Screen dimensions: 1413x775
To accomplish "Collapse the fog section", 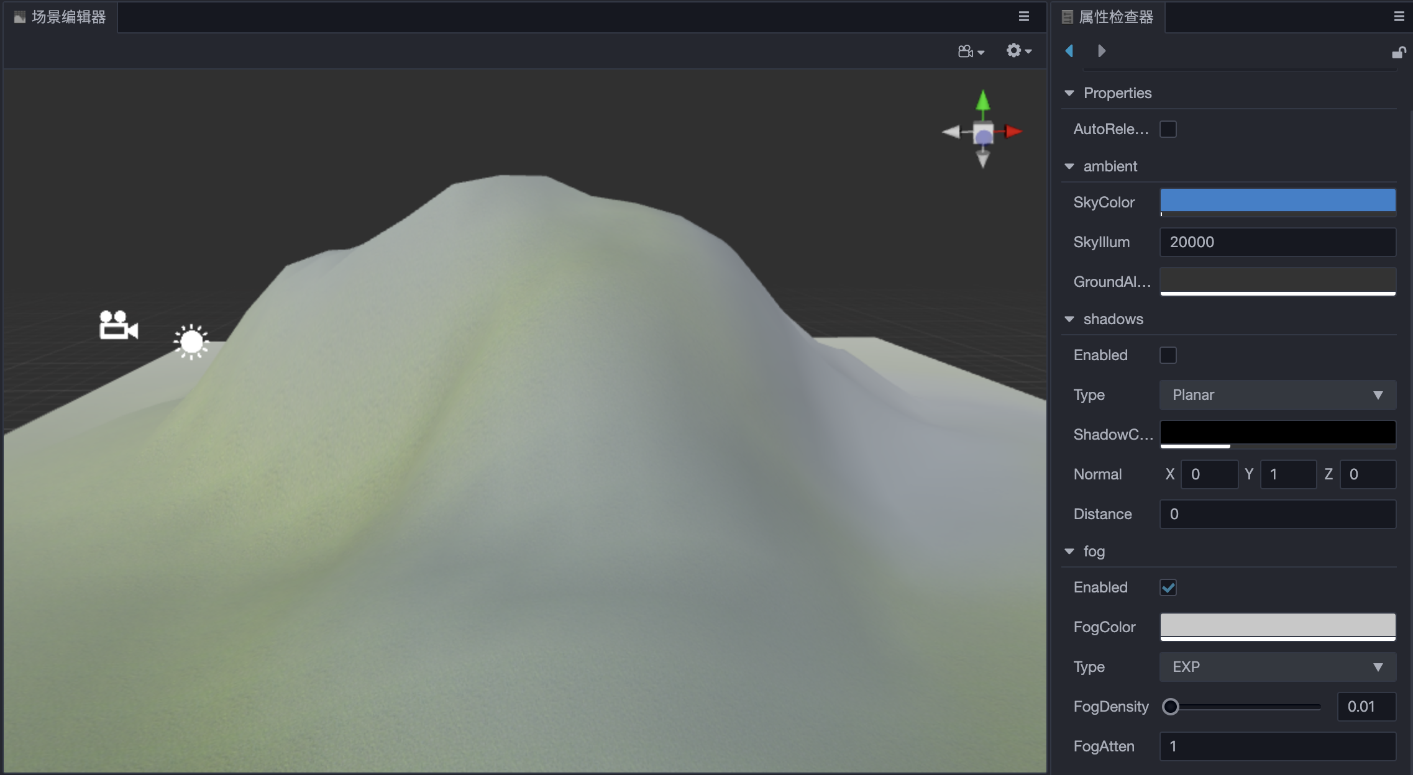I will click(x=1069, y=551).
